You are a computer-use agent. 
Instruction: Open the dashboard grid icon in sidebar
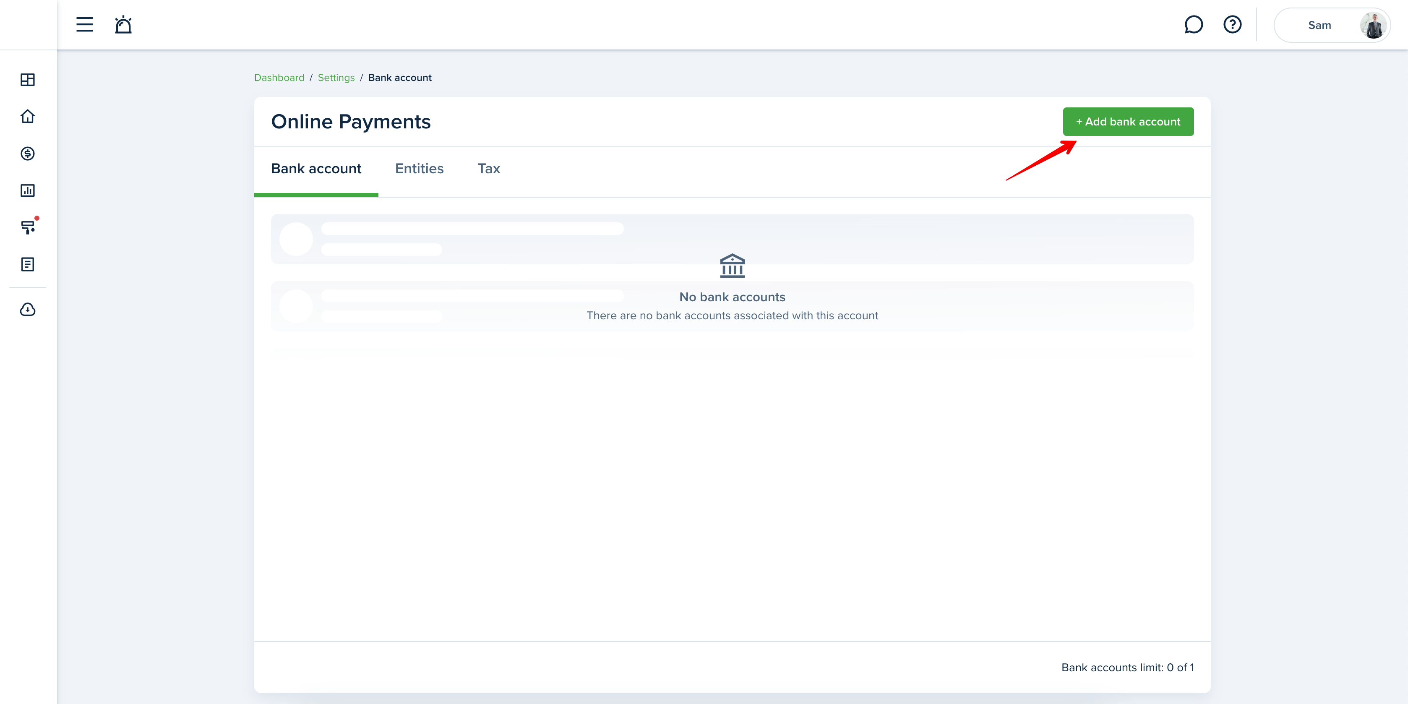coord(27,80)
